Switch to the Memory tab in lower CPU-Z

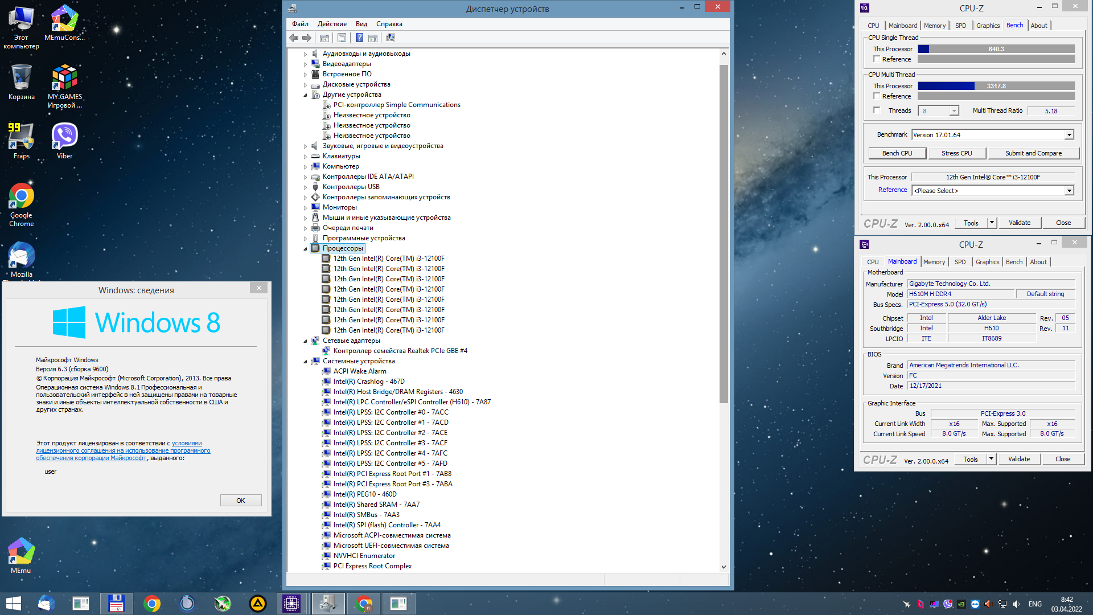point(934,262)
